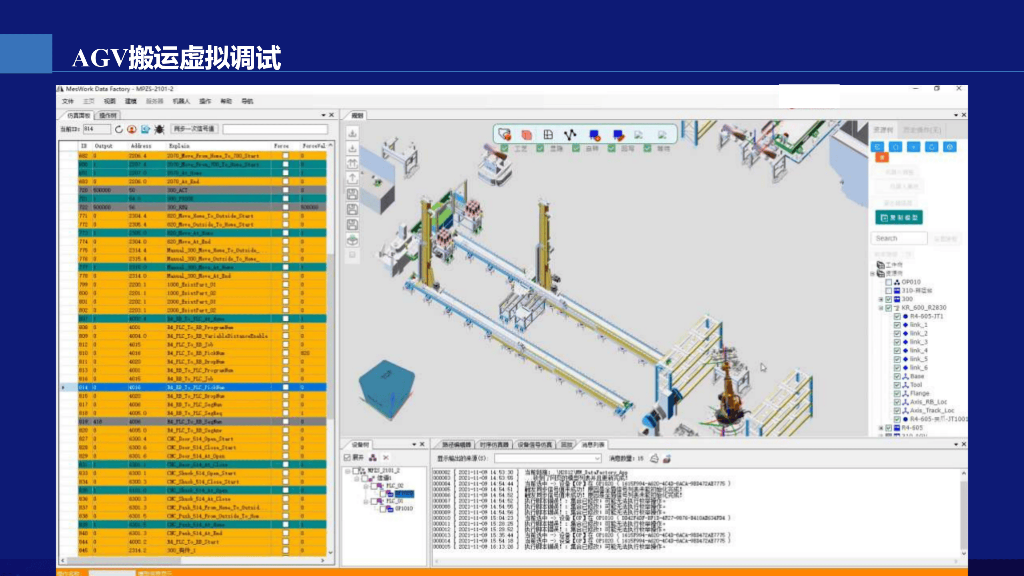
Task: Click the sync signal values button (同步一次信号值)
Action: pos(194,129)
